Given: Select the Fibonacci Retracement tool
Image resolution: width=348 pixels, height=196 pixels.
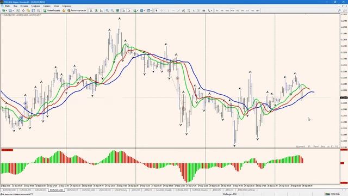Looking at the screenshot, I should (189, 10).
